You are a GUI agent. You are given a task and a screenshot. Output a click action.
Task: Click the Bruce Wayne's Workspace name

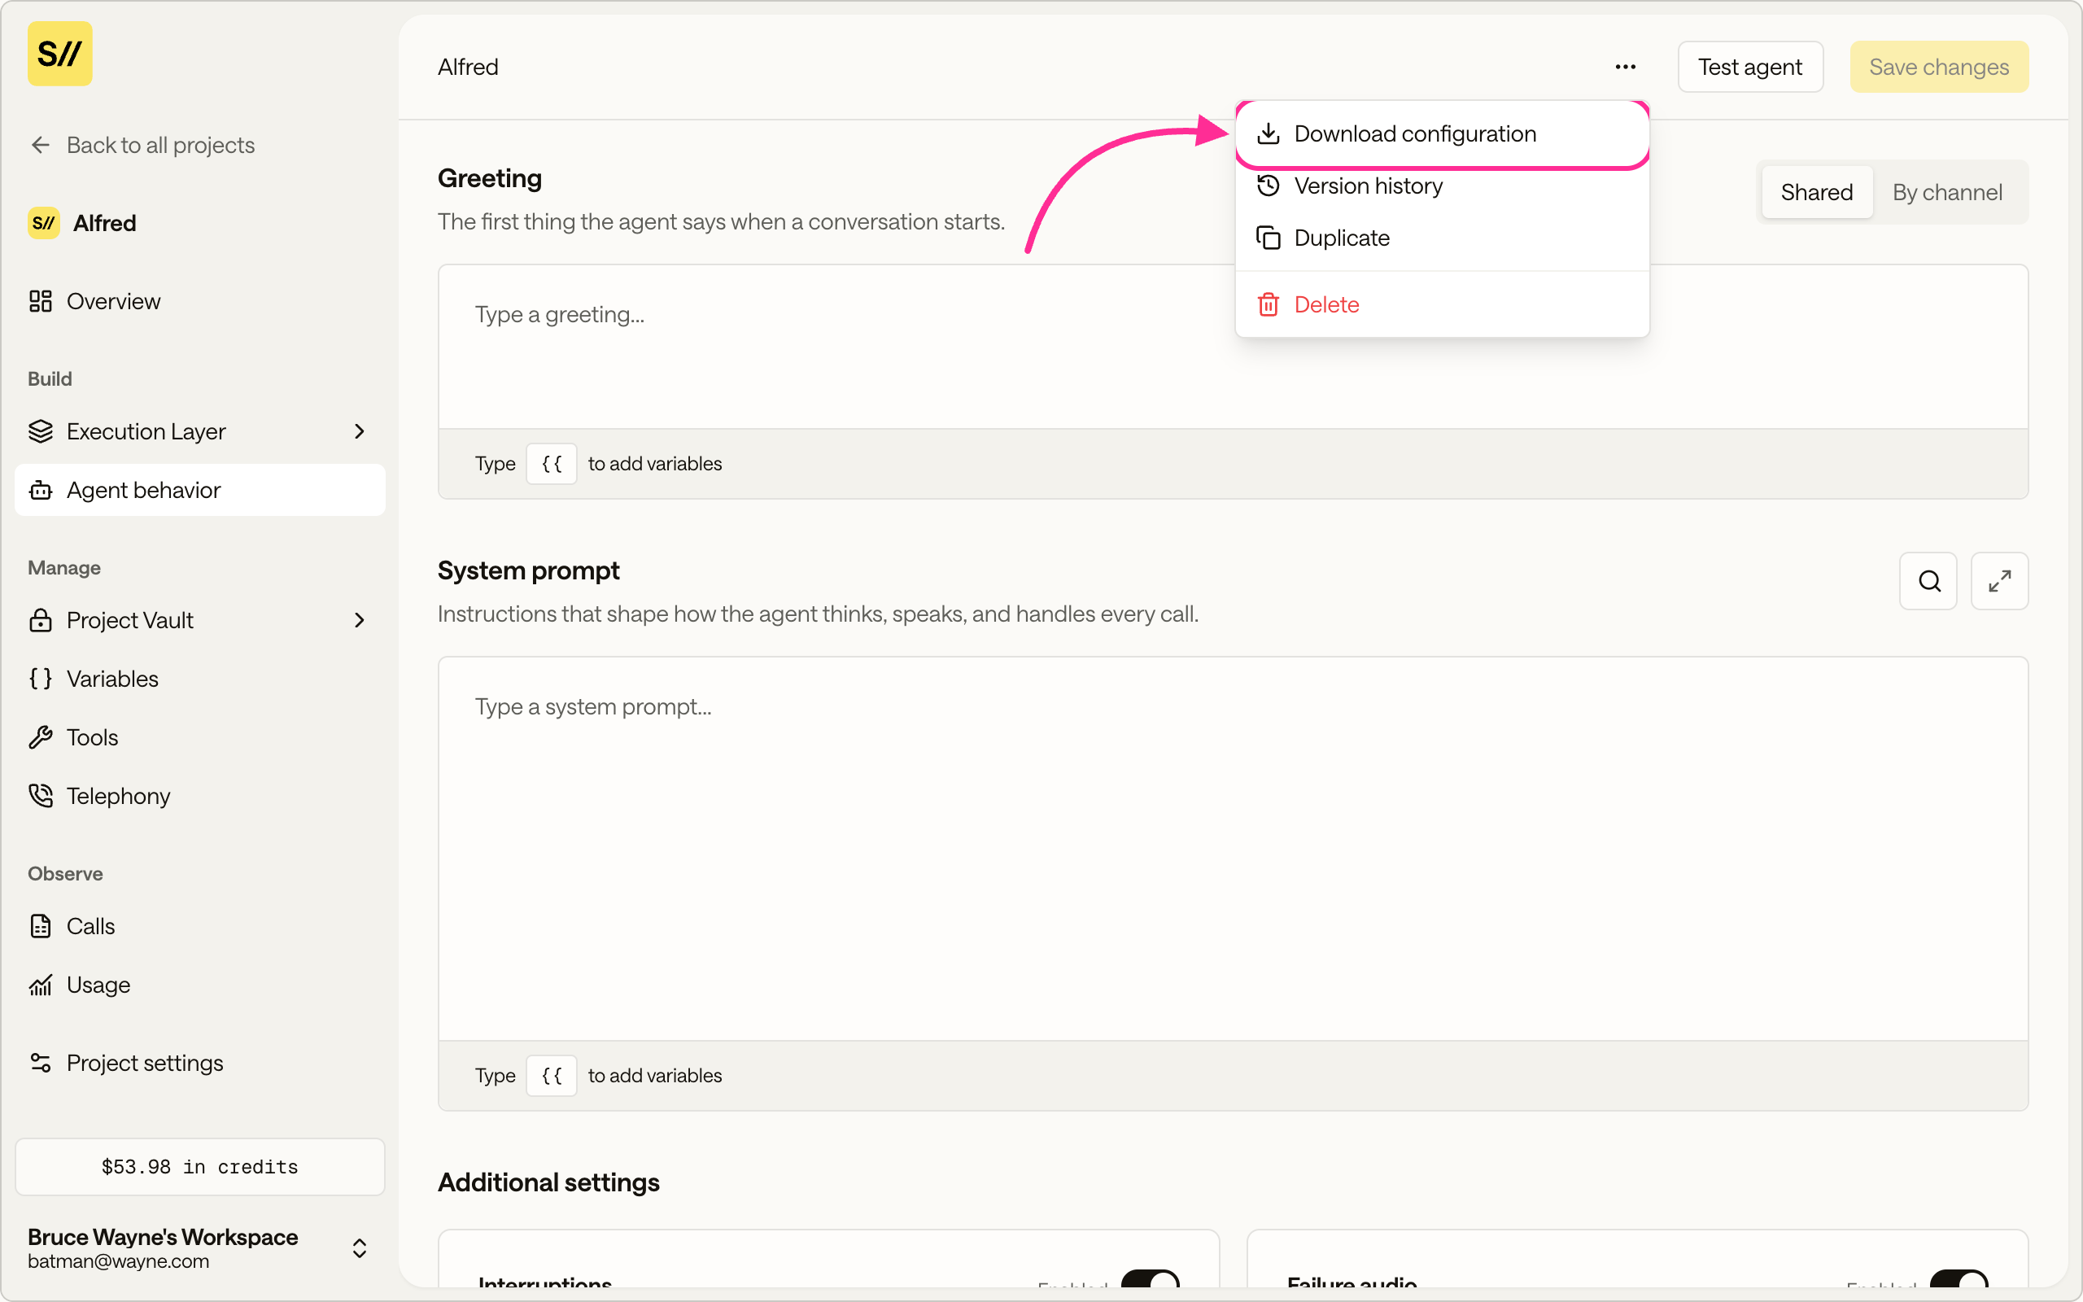(x=163, y=1237)
